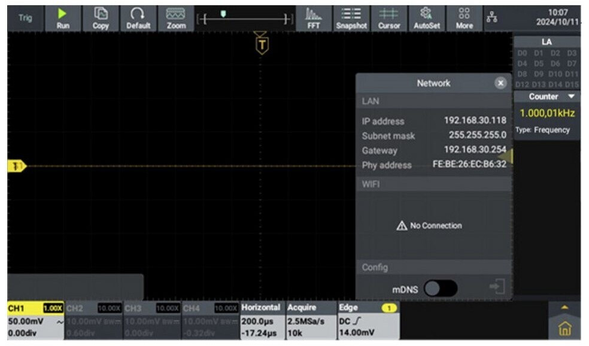Click the CH3 10.00X probe ratio

click(x=168, y=308)
